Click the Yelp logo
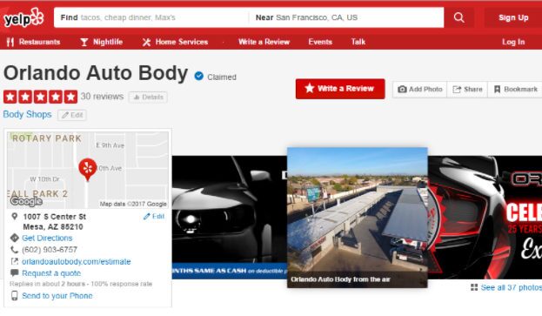This screenshot has width=542, height=316. coord(23,17)
